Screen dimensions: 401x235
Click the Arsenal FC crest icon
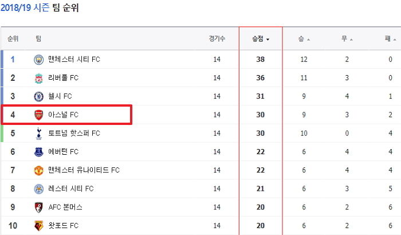click(38, 115)
